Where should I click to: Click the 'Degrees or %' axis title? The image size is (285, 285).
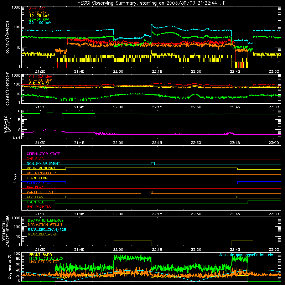point(9,267)
